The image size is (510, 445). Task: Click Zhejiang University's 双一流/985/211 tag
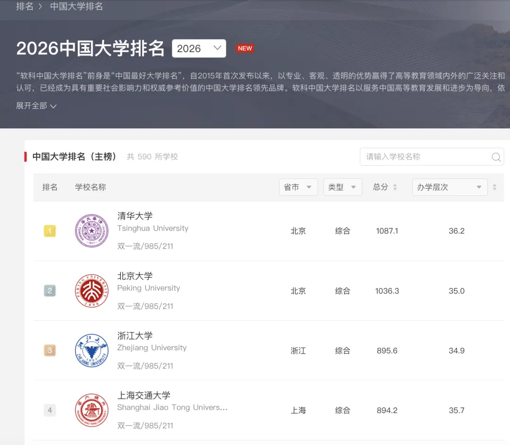tap(145, 366)
